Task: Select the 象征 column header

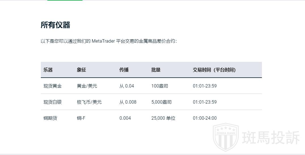Action: point(81,70)
